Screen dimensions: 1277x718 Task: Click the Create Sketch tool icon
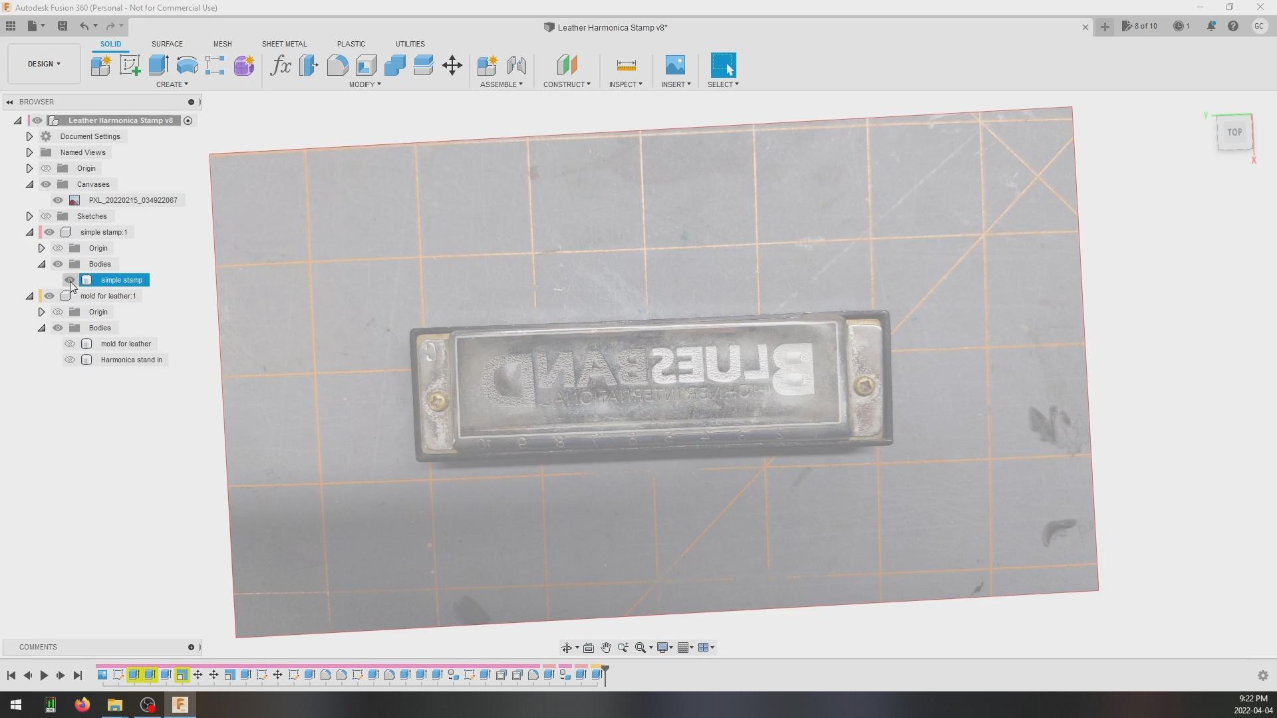(x=130, y=65)
